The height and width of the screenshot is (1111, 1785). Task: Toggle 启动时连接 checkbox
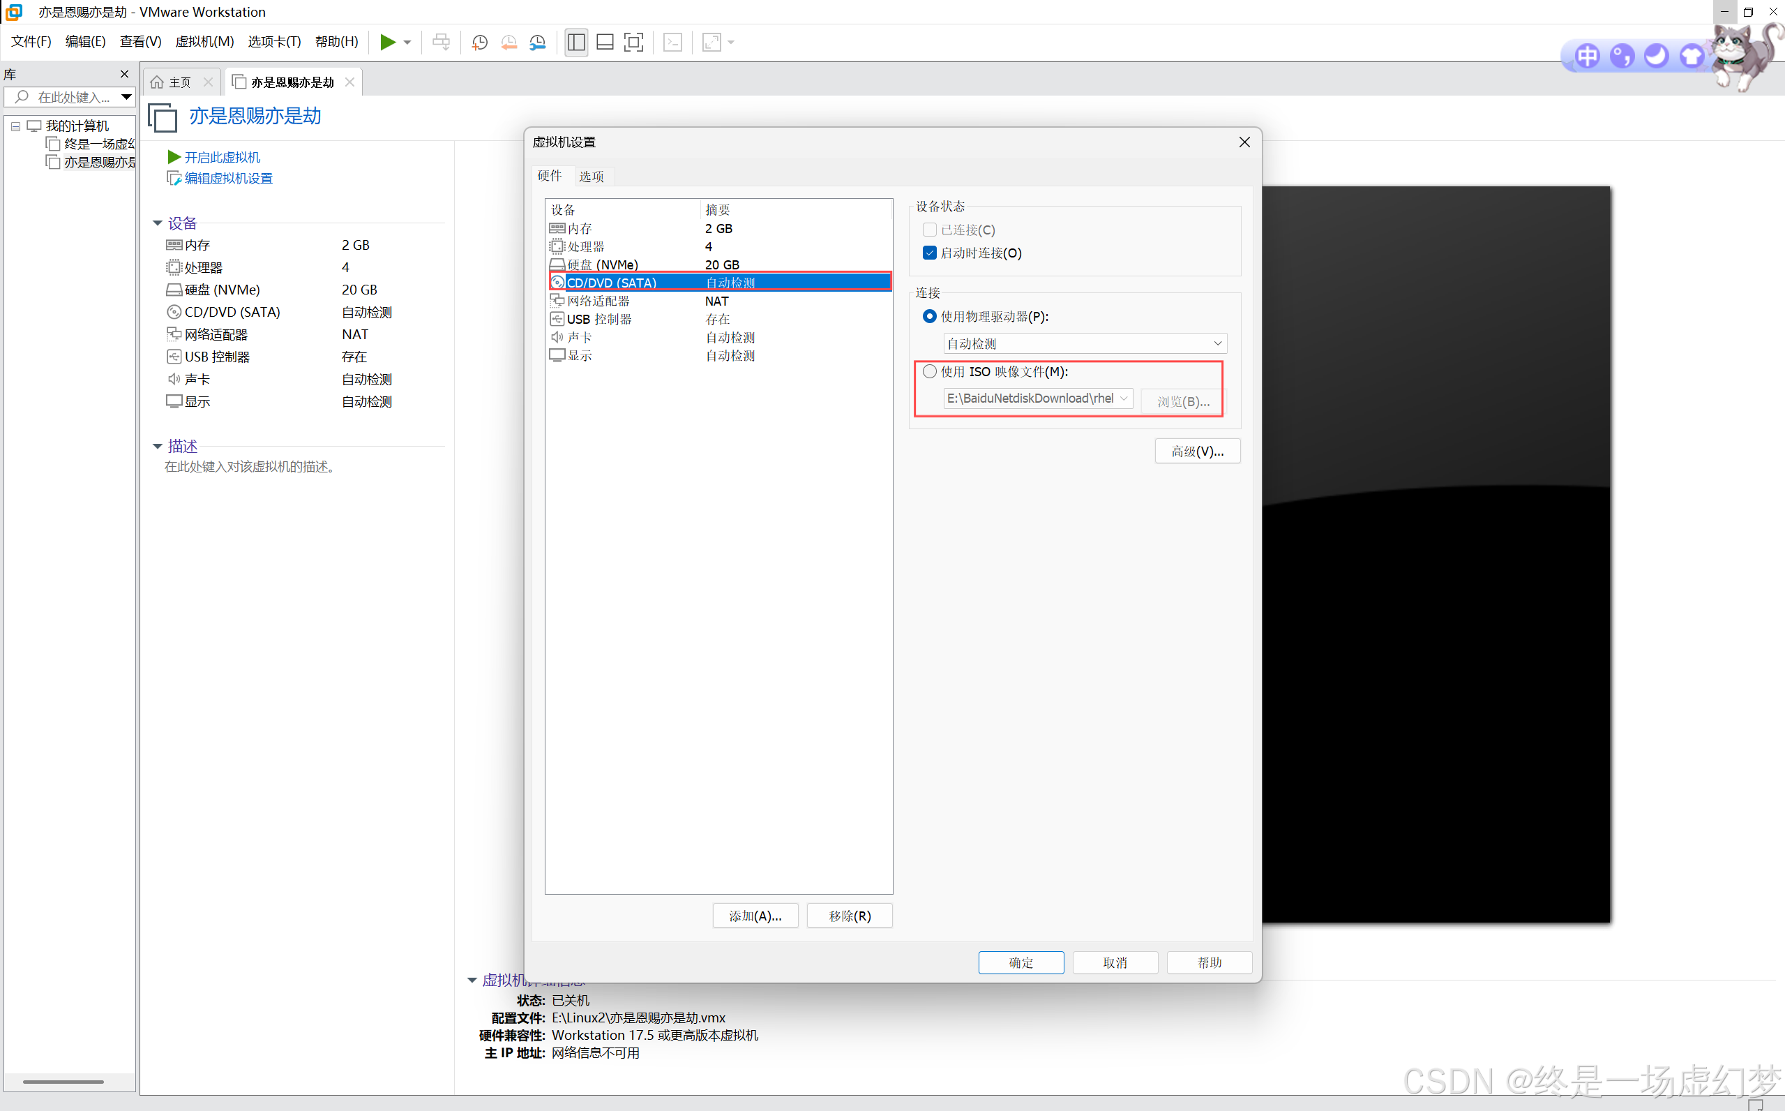click(930, 253)
